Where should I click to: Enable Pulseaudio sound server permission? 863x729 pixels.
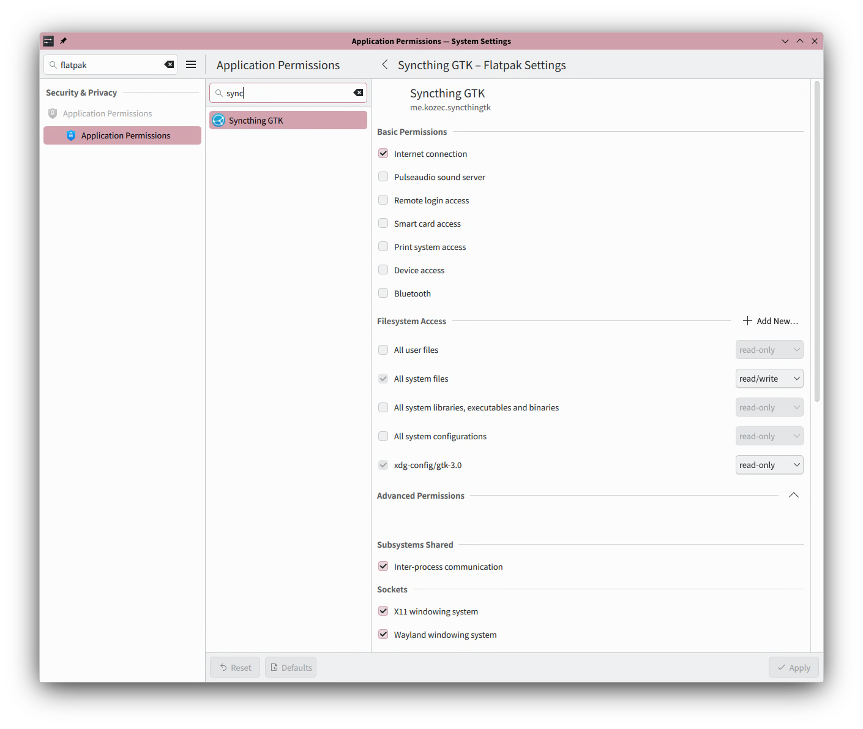383,176
